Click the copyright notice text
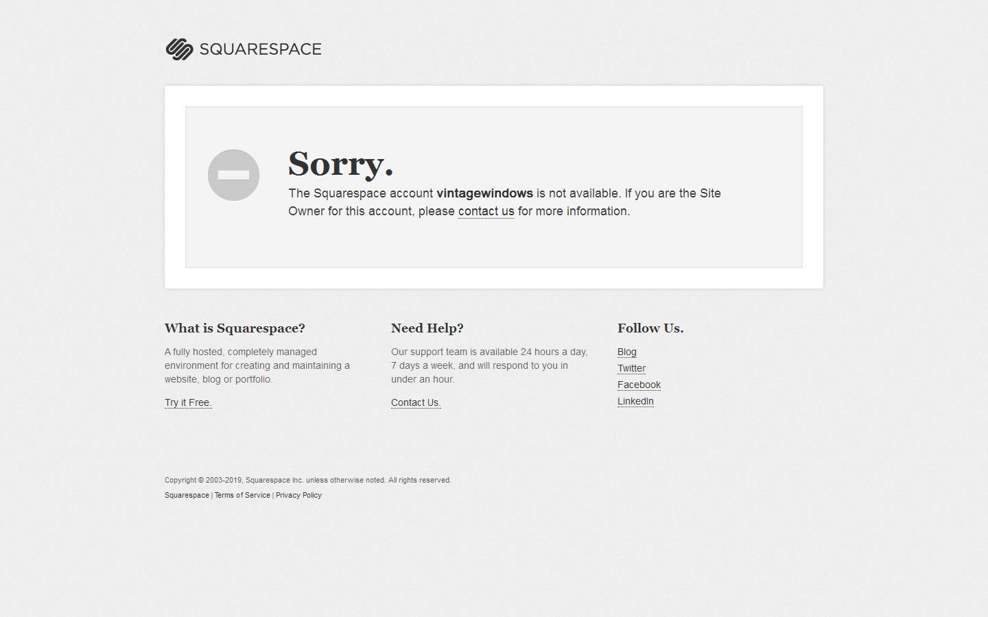This screenshot has width=988, height=617. (307, 480)
